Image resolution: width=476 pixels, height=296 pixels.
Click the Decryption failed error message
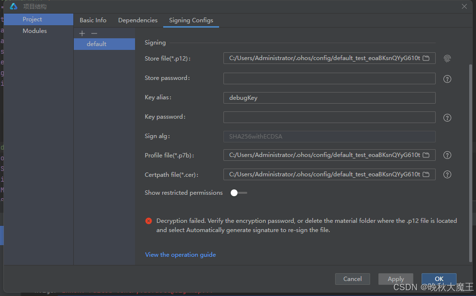tap(306, 225)
